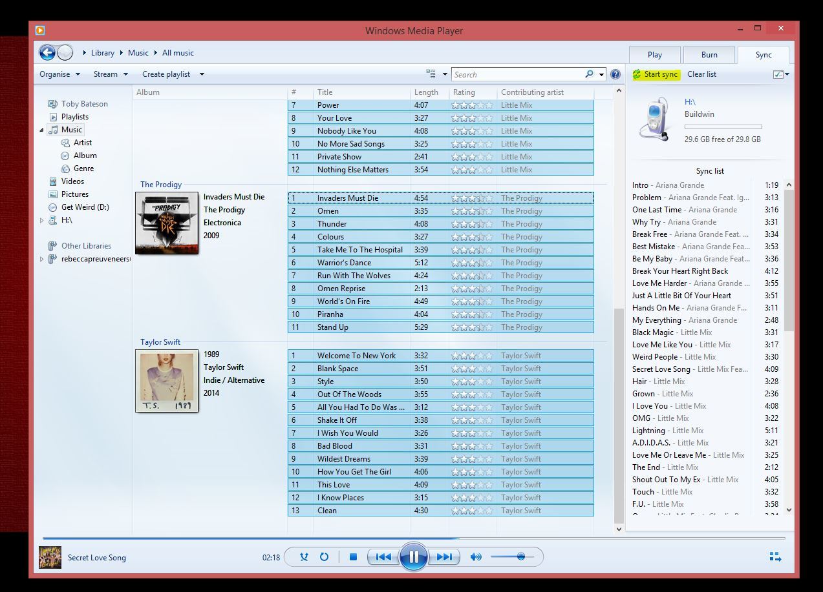The width and height of the screenshot is (823, 592).
Task: Click the search magnifier icon
Action: pos(589,74)
